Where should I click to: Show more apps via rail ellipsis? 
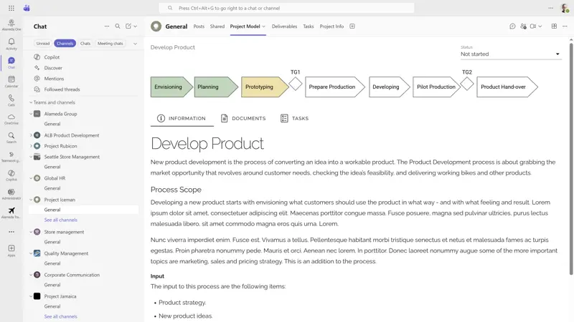[x=11, y=232]
